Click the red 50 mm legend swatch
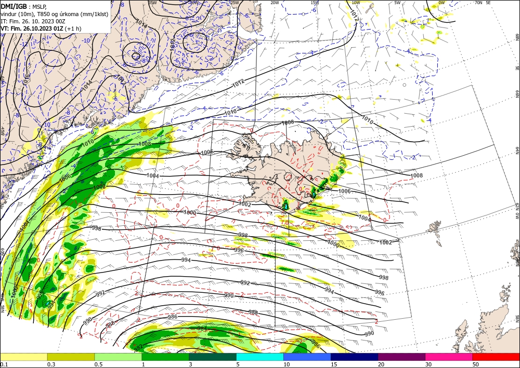The width and height of the screenshot is (520, 368). point(496,357)
